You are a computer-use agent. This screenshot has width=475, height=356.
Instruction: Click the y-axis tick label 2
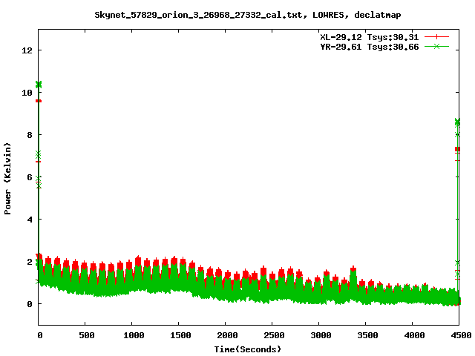[x=30, y=262]
